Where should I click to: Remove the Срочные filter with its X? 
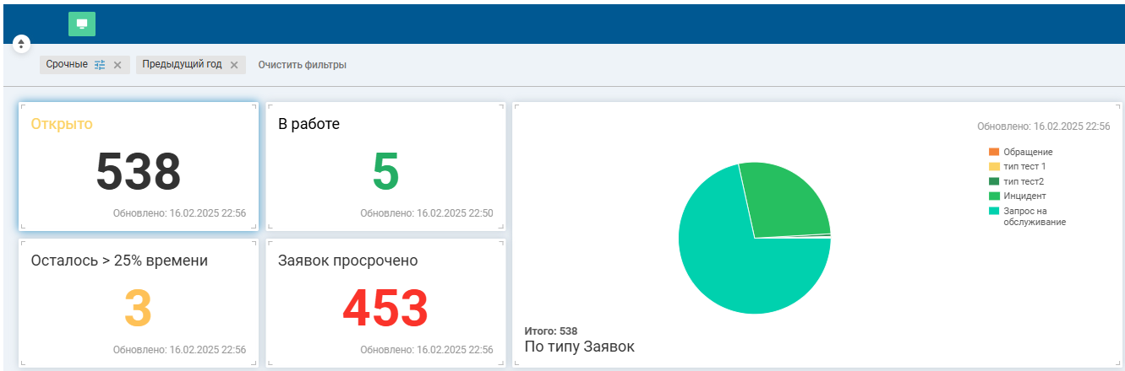click(117, 65)
